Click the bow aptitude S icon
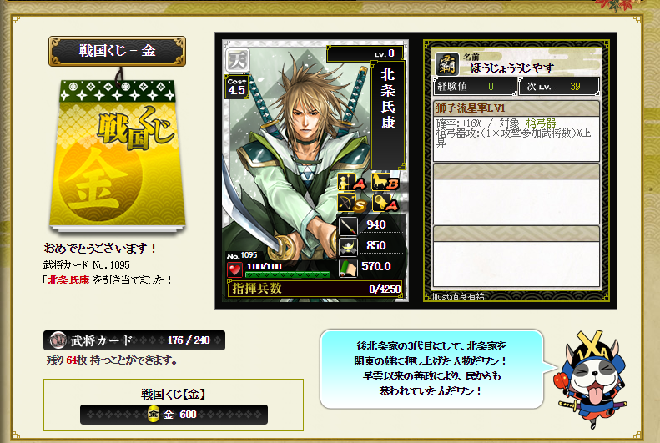 tap(351, 203)
